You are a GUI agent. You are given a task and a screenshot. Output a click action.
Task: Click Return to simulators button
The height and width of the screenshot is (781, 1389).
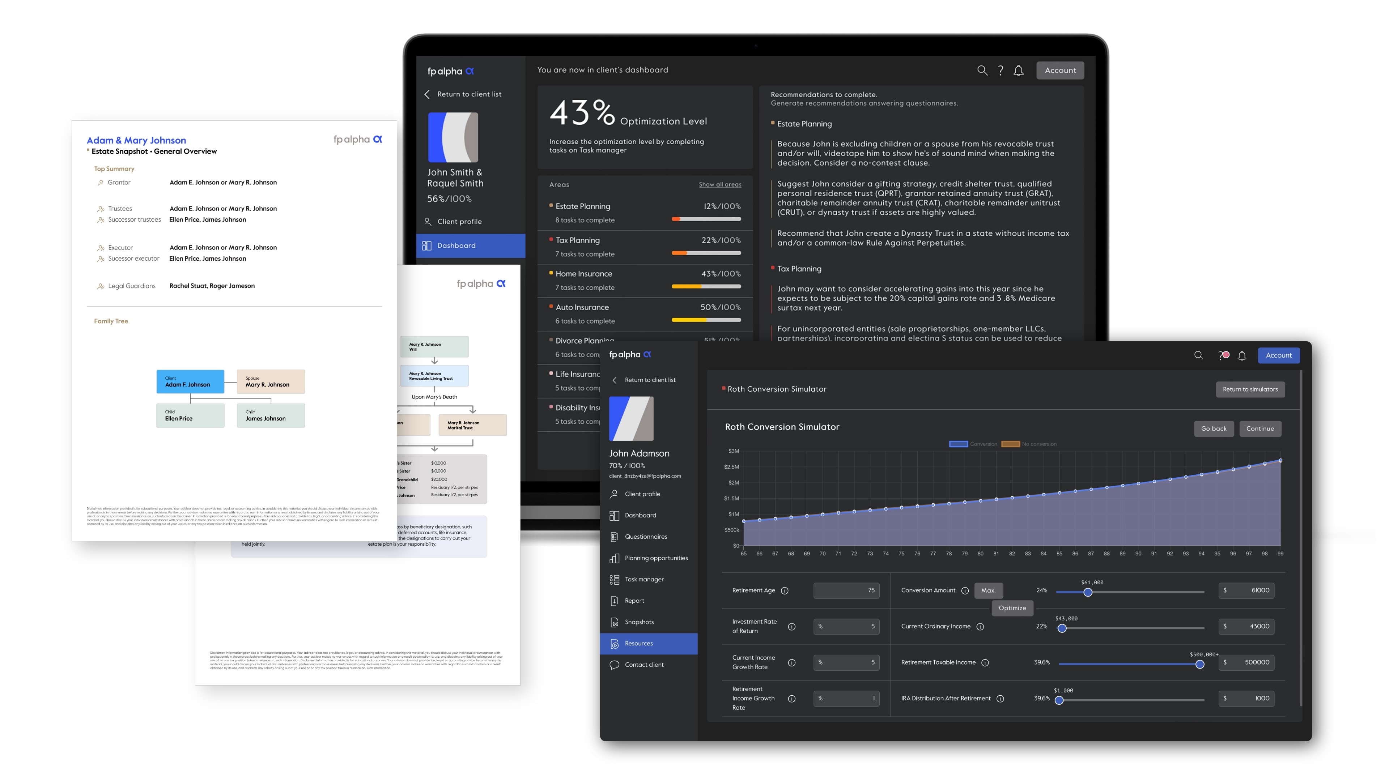click(x=1250, y=389)
